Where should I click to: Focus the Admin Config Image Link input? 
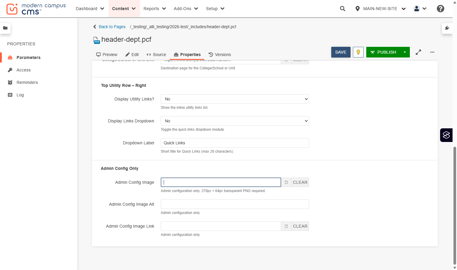[221, 226]
